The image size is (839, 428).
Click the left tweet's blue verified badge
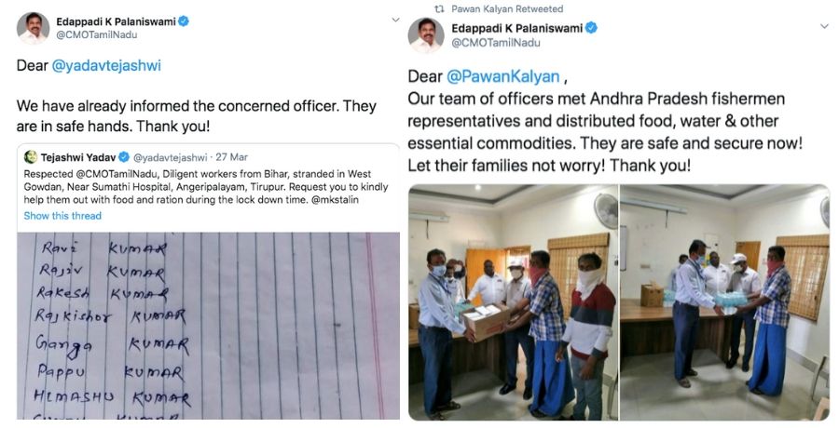coord(184,21)
